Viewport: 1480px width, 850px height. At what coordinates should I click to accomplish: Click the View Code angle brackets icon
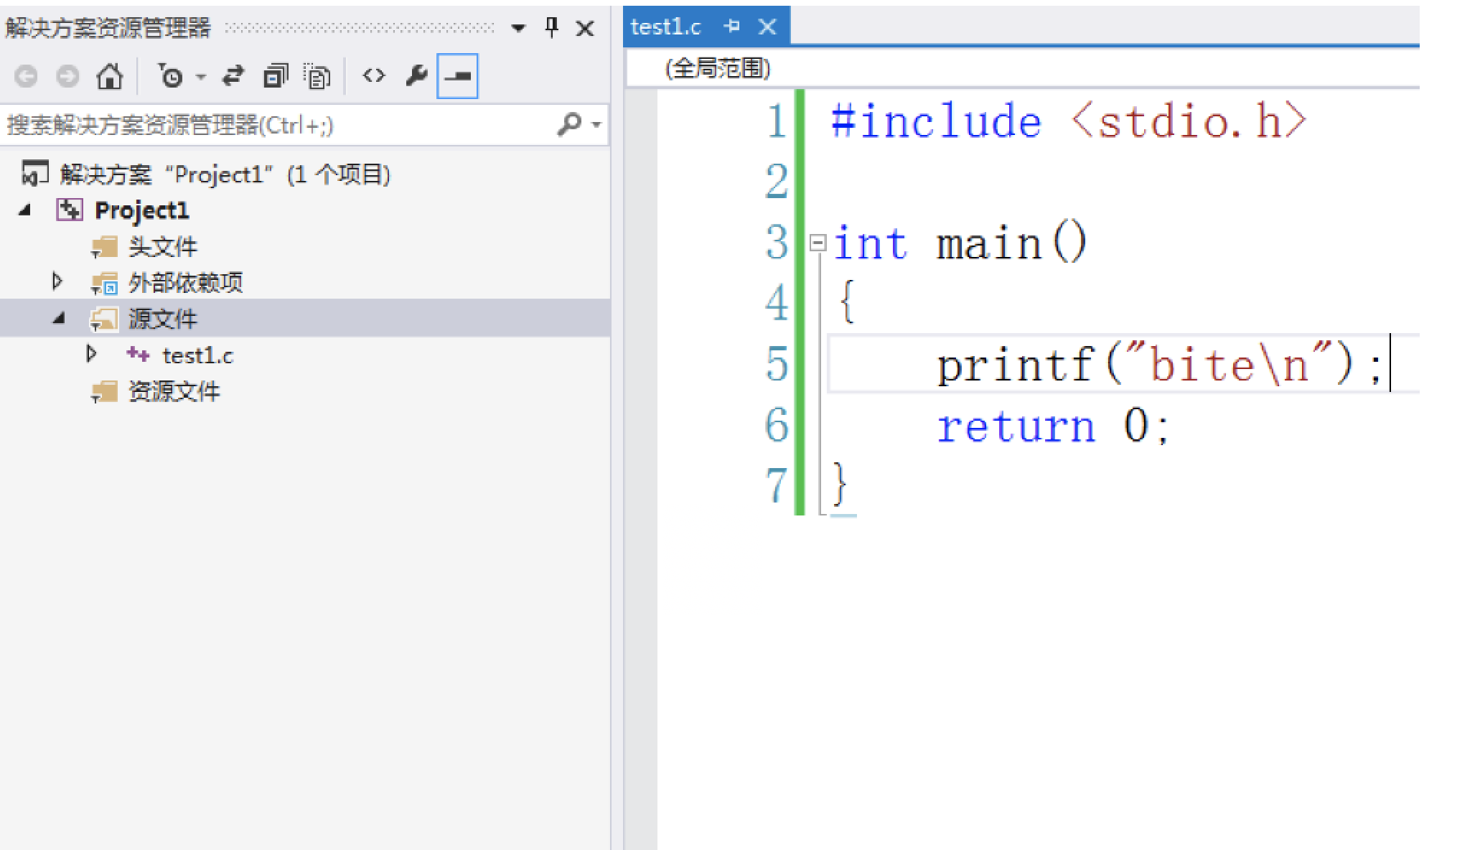pos(374,75)
